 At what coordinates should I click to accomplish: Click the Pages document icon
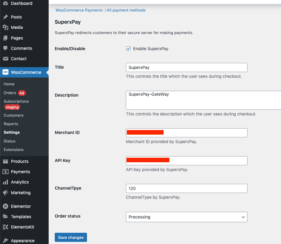[x=5, y=38]
